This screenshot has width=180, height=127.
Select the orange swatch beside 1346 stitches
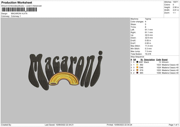[x=137, y=67]
